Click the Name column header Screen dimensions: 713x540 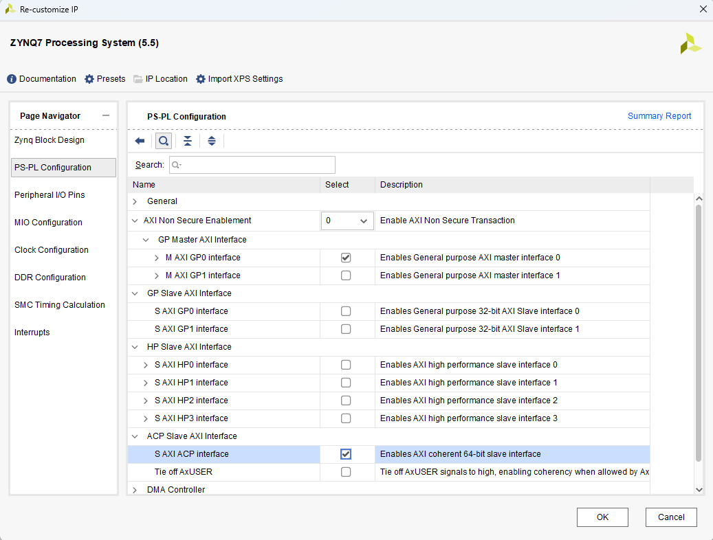tap(224, 185)
